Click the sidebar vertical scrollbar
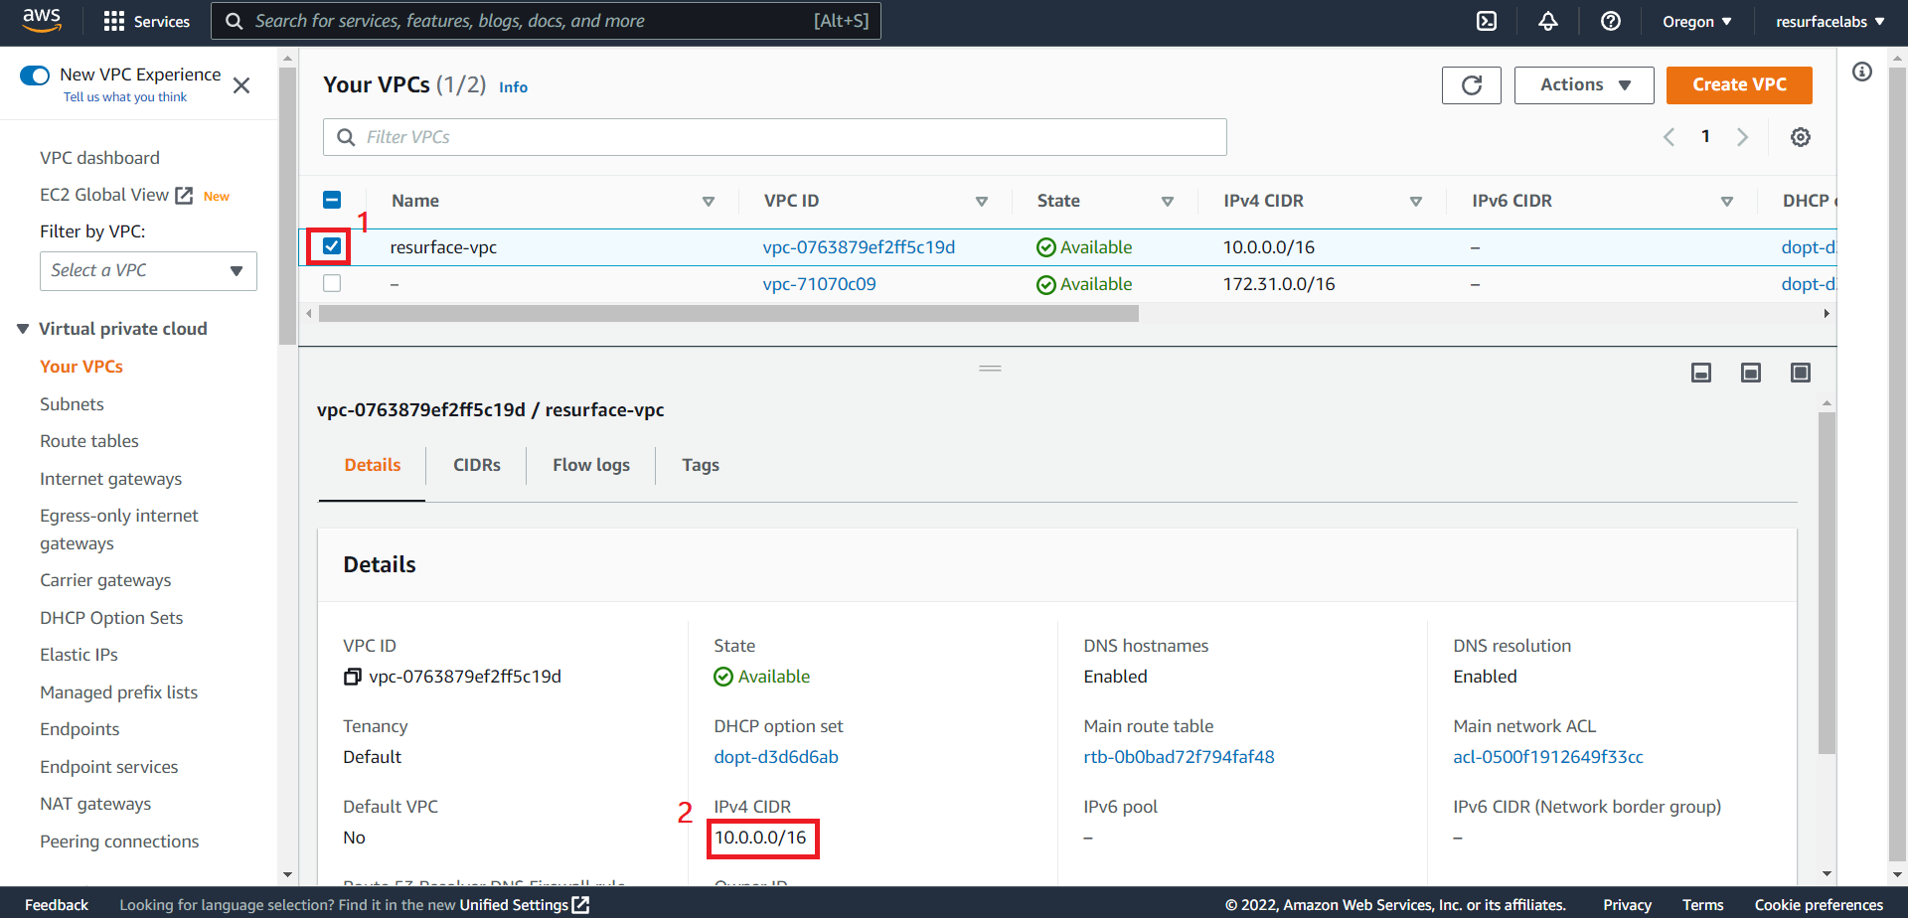The width and height of the screenshot is (1908, 918). [x=288, y=207]
